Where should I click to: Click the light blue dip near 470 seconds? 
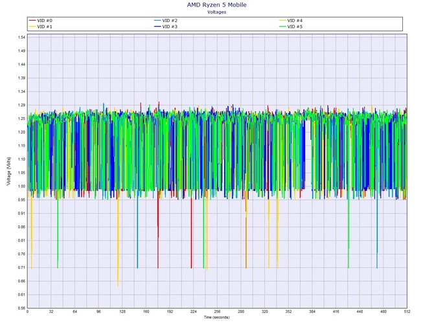pos(377,232)
